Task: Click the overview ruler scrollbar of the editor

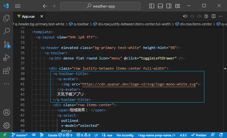Action: [225, 80]
